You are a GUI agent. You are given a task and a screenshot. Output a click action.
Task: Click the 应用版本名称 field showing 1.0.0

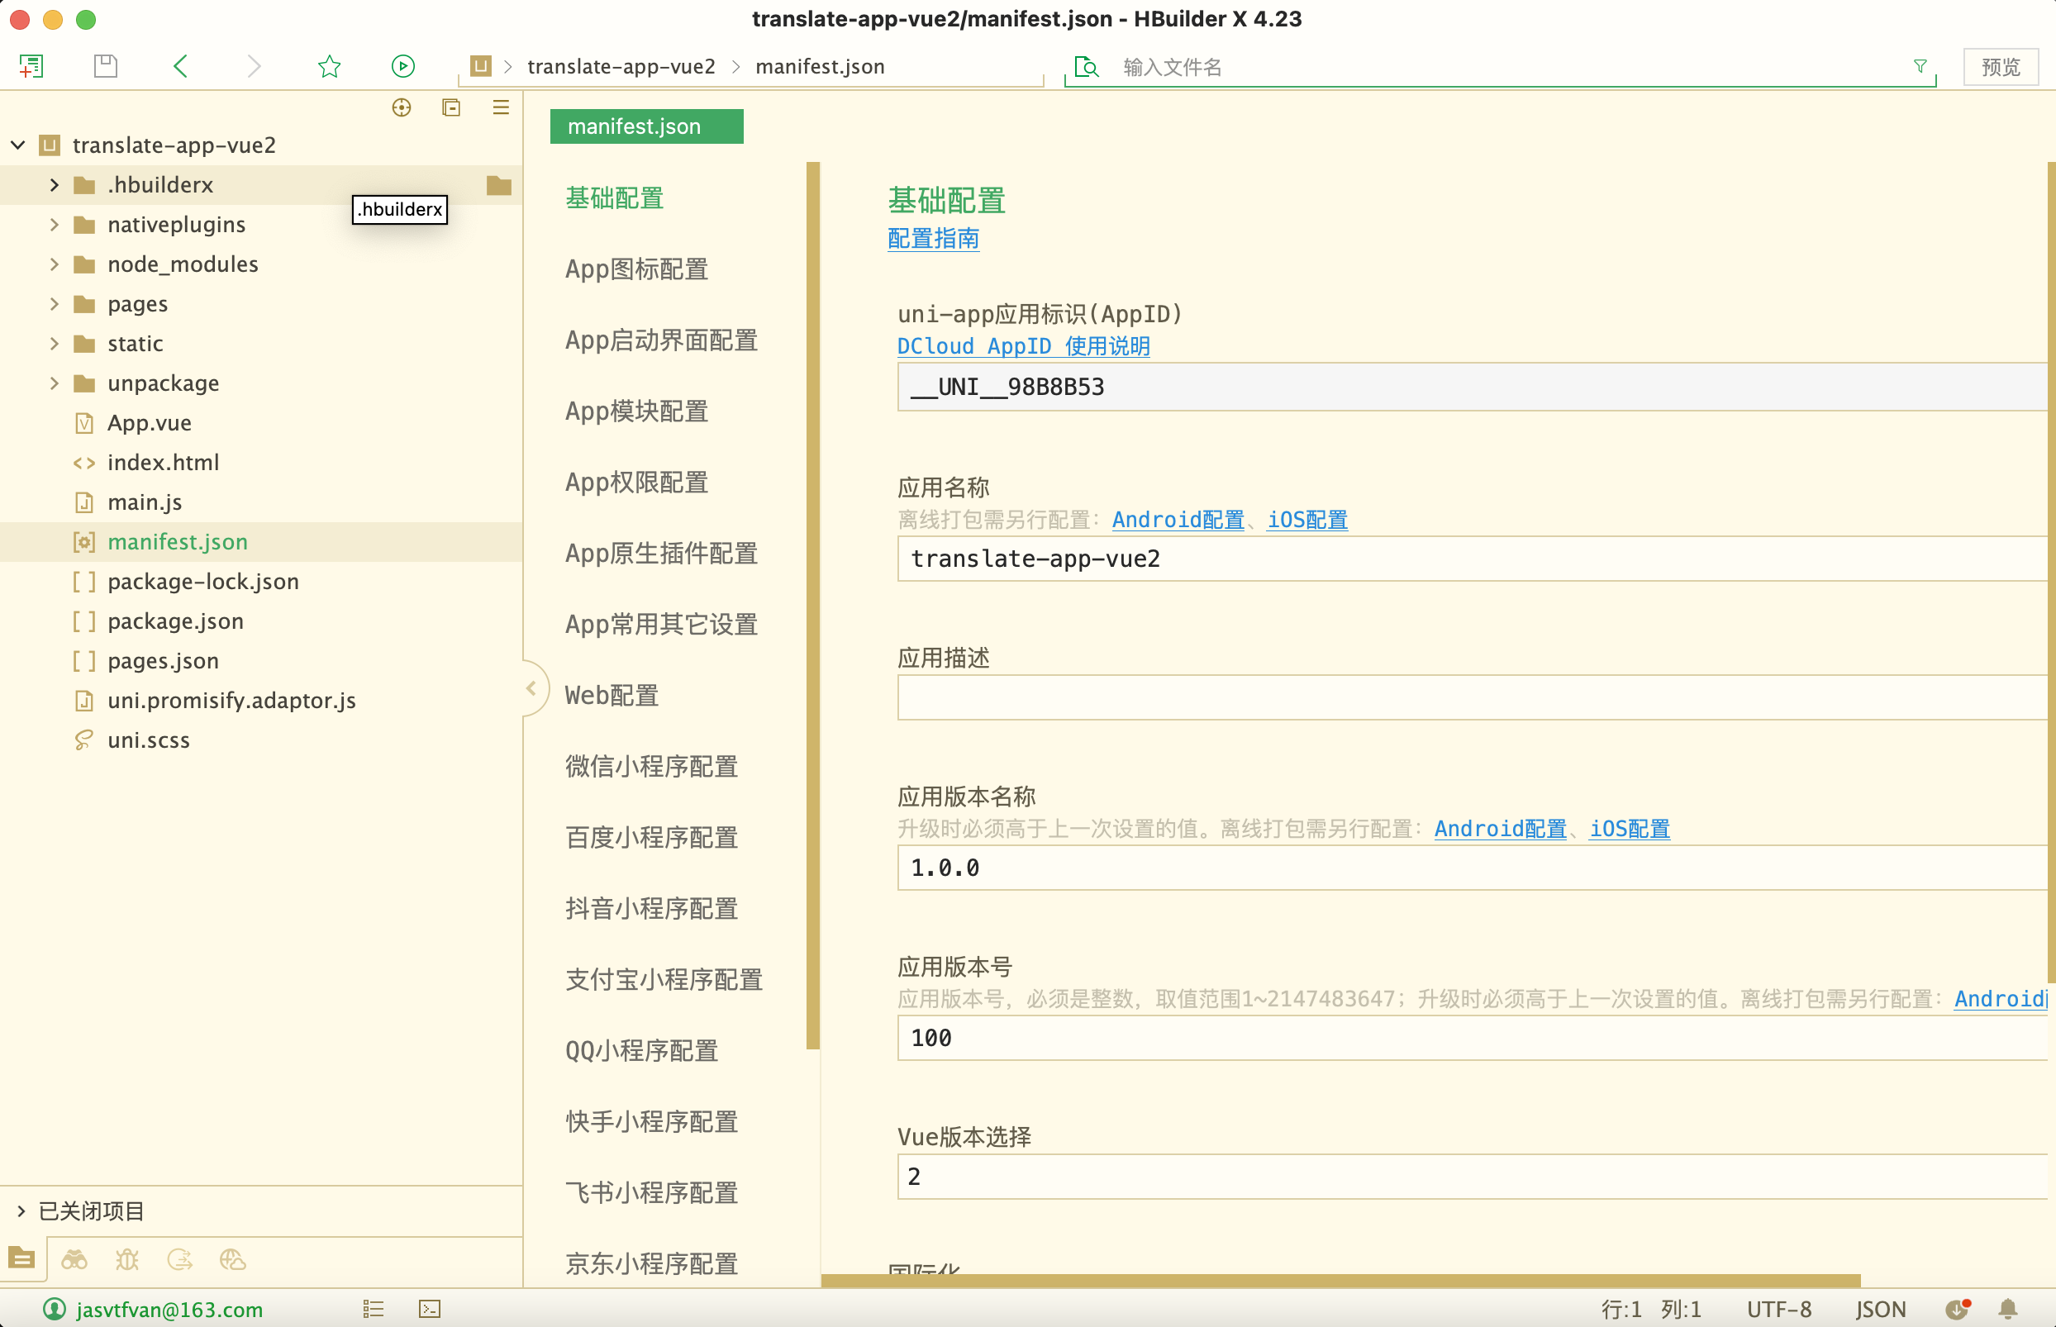[x=1472, y=868]
